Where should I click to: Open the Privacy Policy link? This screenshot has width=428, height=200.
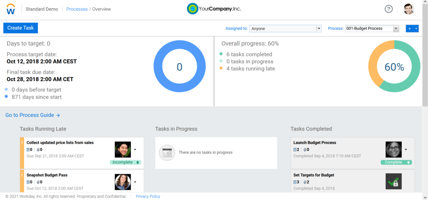tap(148, 196)
